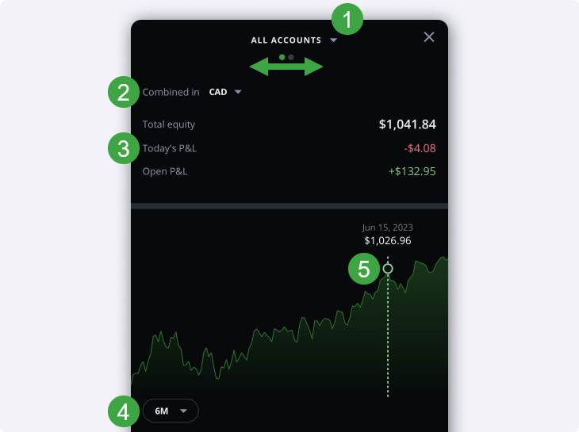
Task: Click green annotation badge number 2
Action: (x=123, y=92)
